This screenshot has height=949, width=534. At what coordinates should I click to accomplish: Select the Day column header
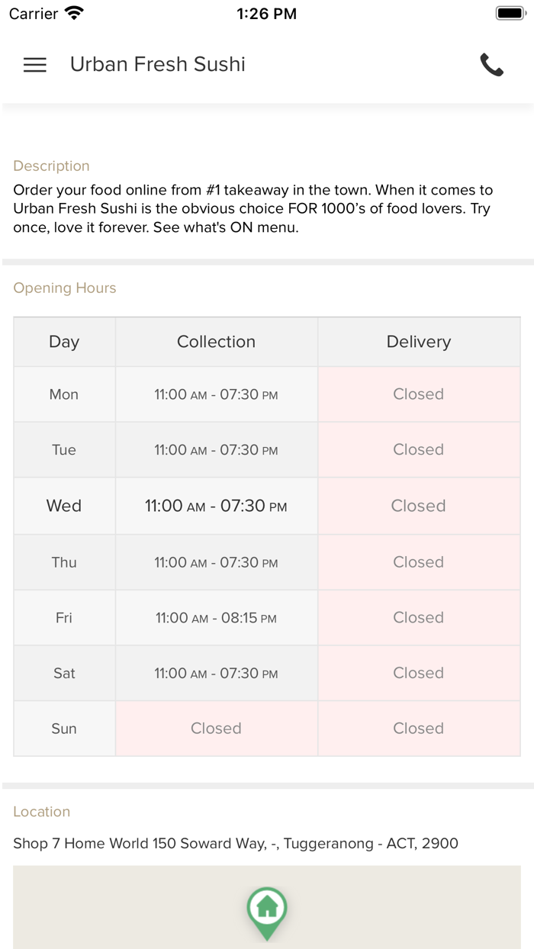tap(64, 342)
